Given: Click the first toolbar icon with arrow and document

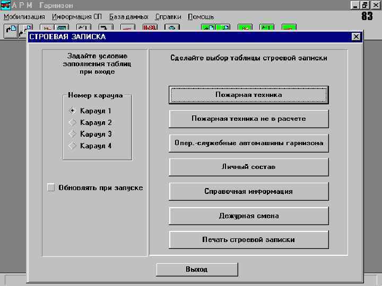Looking at the screenshot, I should [11, 30].
